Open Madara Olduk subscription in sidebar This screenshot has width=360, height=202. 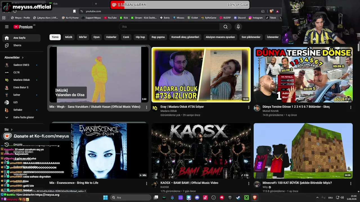21,80
